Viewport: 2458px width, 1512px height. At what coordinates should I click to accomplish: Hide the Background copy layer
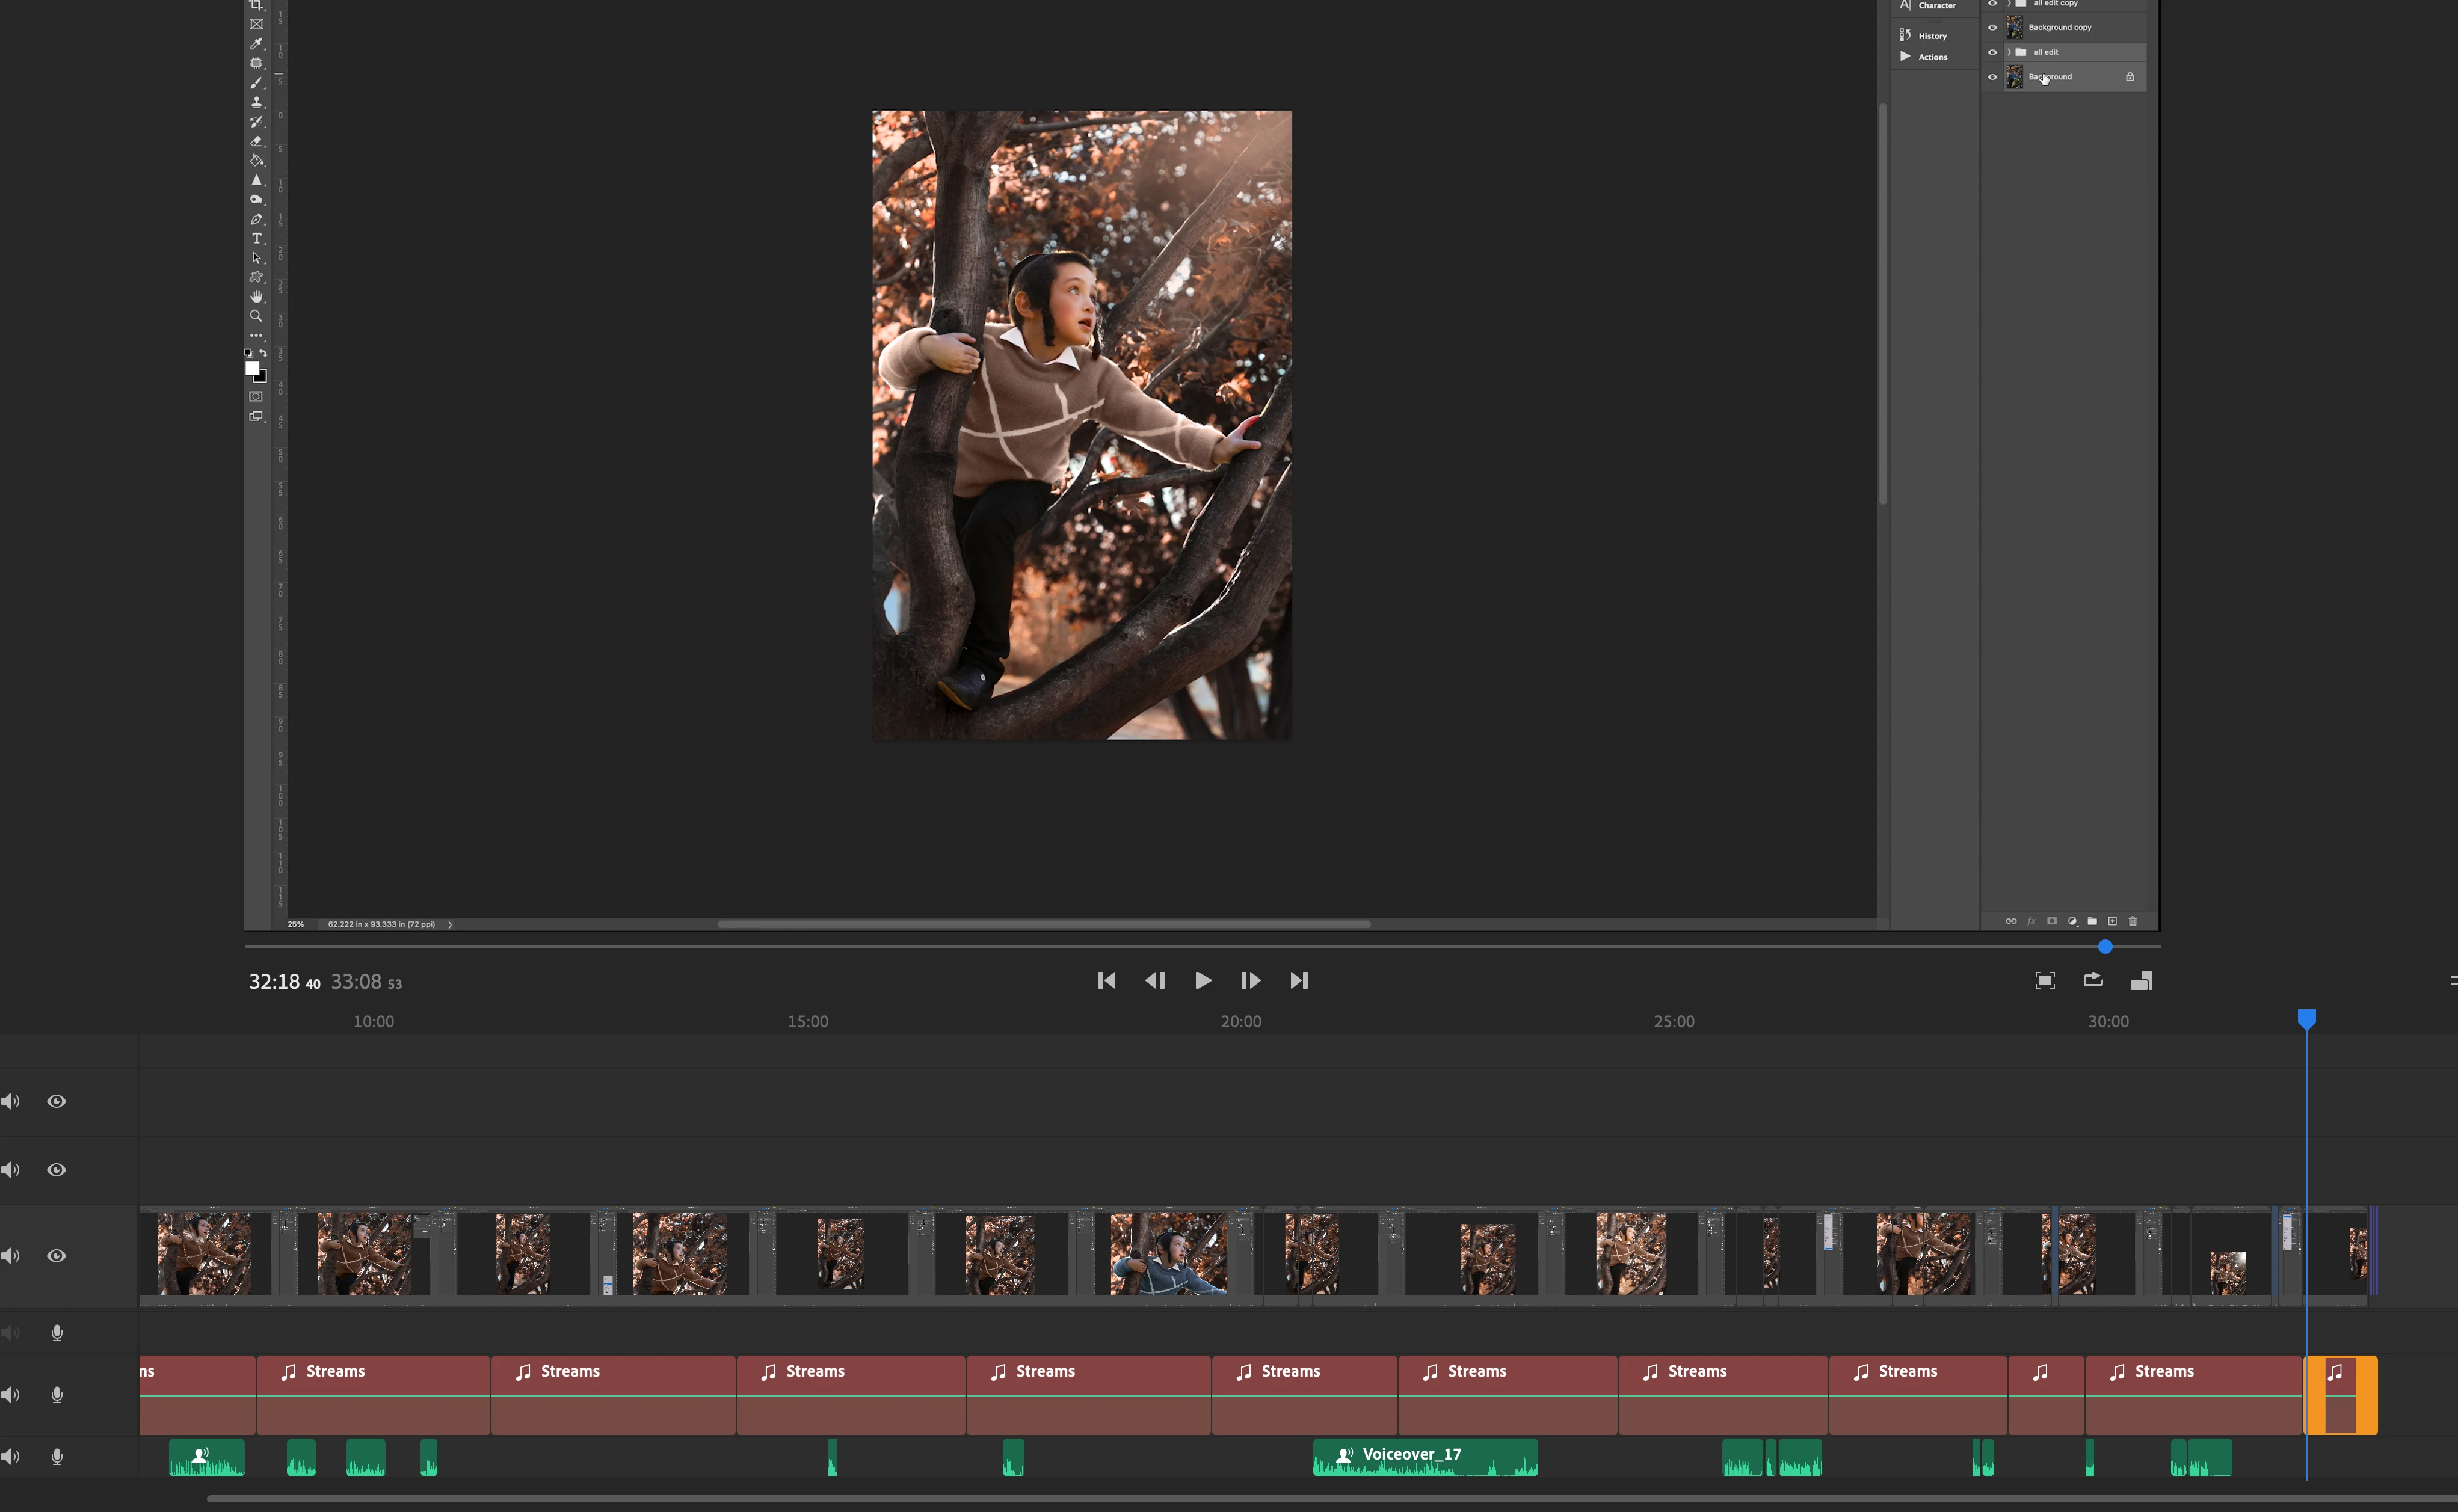1992,28
